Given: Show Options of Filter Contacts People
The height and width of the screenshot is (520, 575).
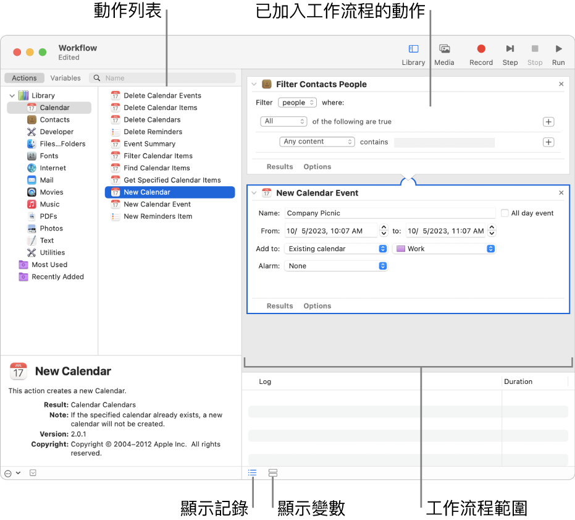Looking at the screenshot, I should tap(317, 167).
